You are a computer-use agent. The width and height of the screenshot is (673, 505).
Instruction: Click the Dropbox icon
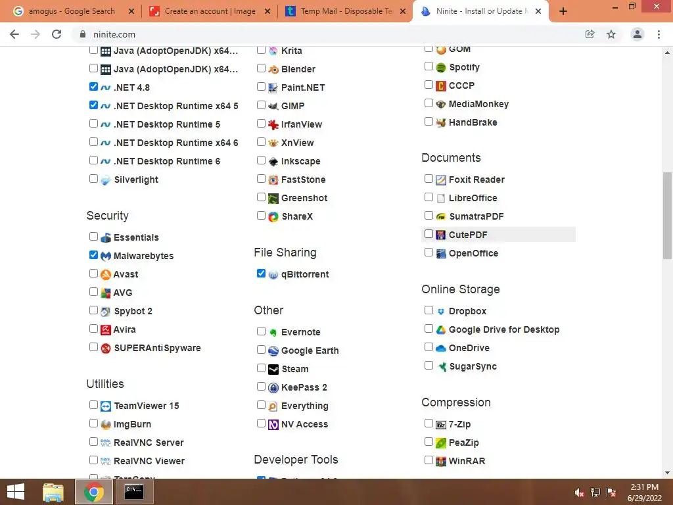tap(441, 311)
